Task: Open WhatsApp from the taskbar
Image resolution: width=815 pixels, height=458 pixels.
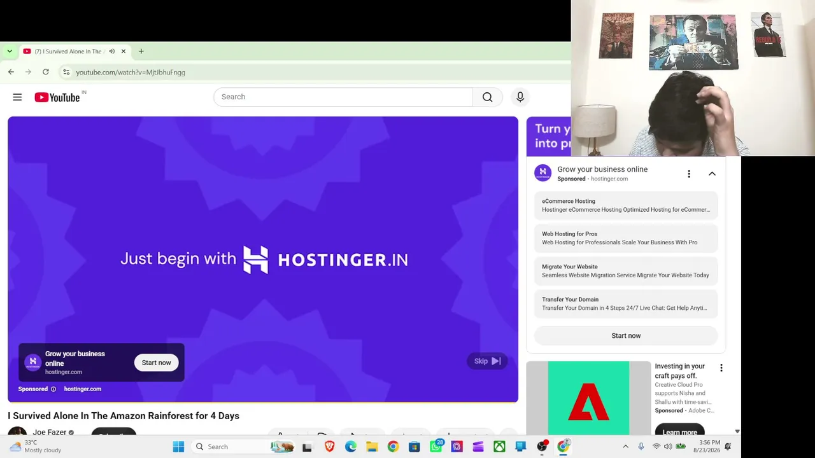Action: (436, 447)
